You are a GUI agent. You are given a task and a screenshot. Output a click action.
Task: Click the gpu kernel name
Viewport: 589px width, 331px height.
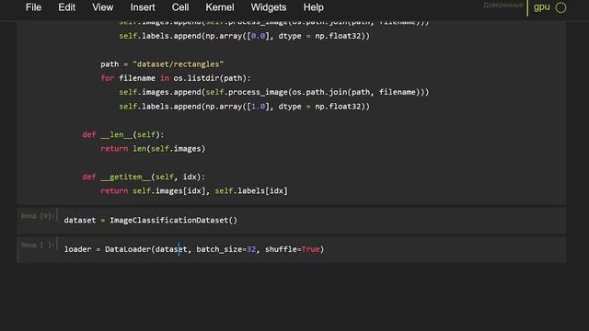(x=542, y=7)
